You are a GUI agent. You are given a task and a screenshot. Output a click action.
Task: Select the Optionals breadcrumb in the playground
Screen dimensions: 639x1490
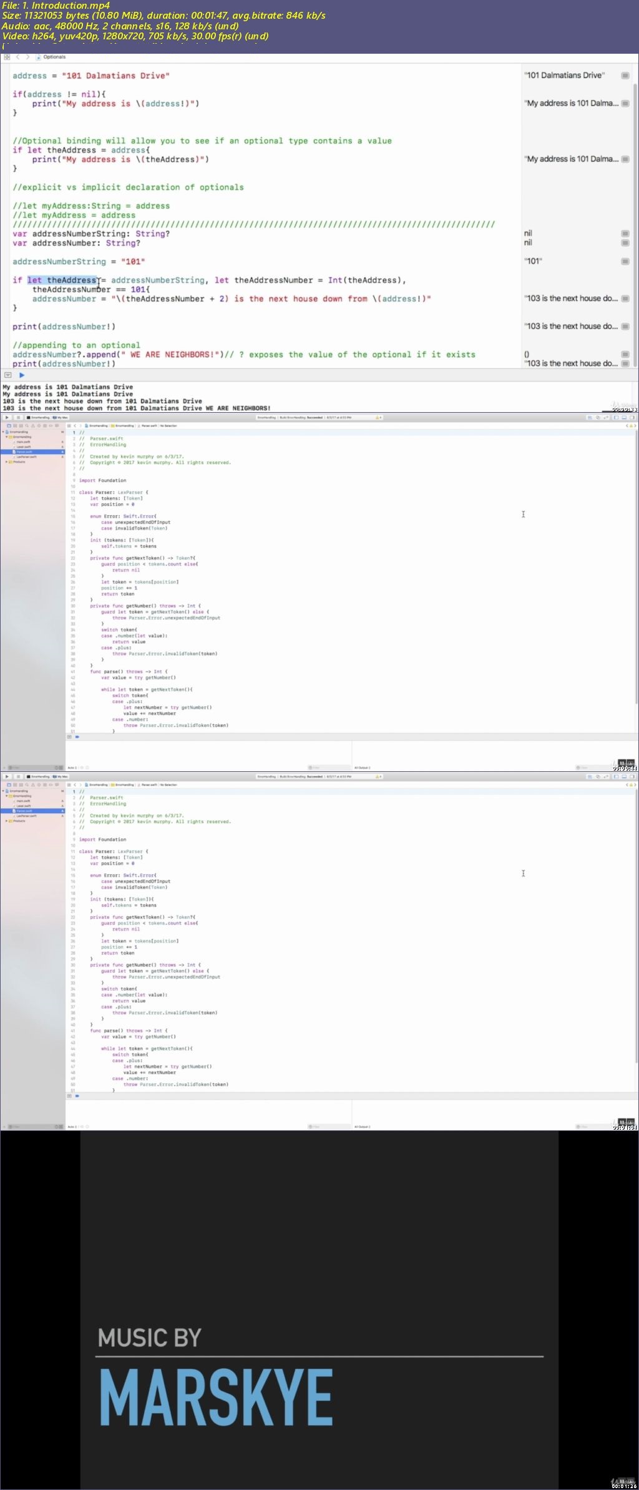(x=51, y=57)
